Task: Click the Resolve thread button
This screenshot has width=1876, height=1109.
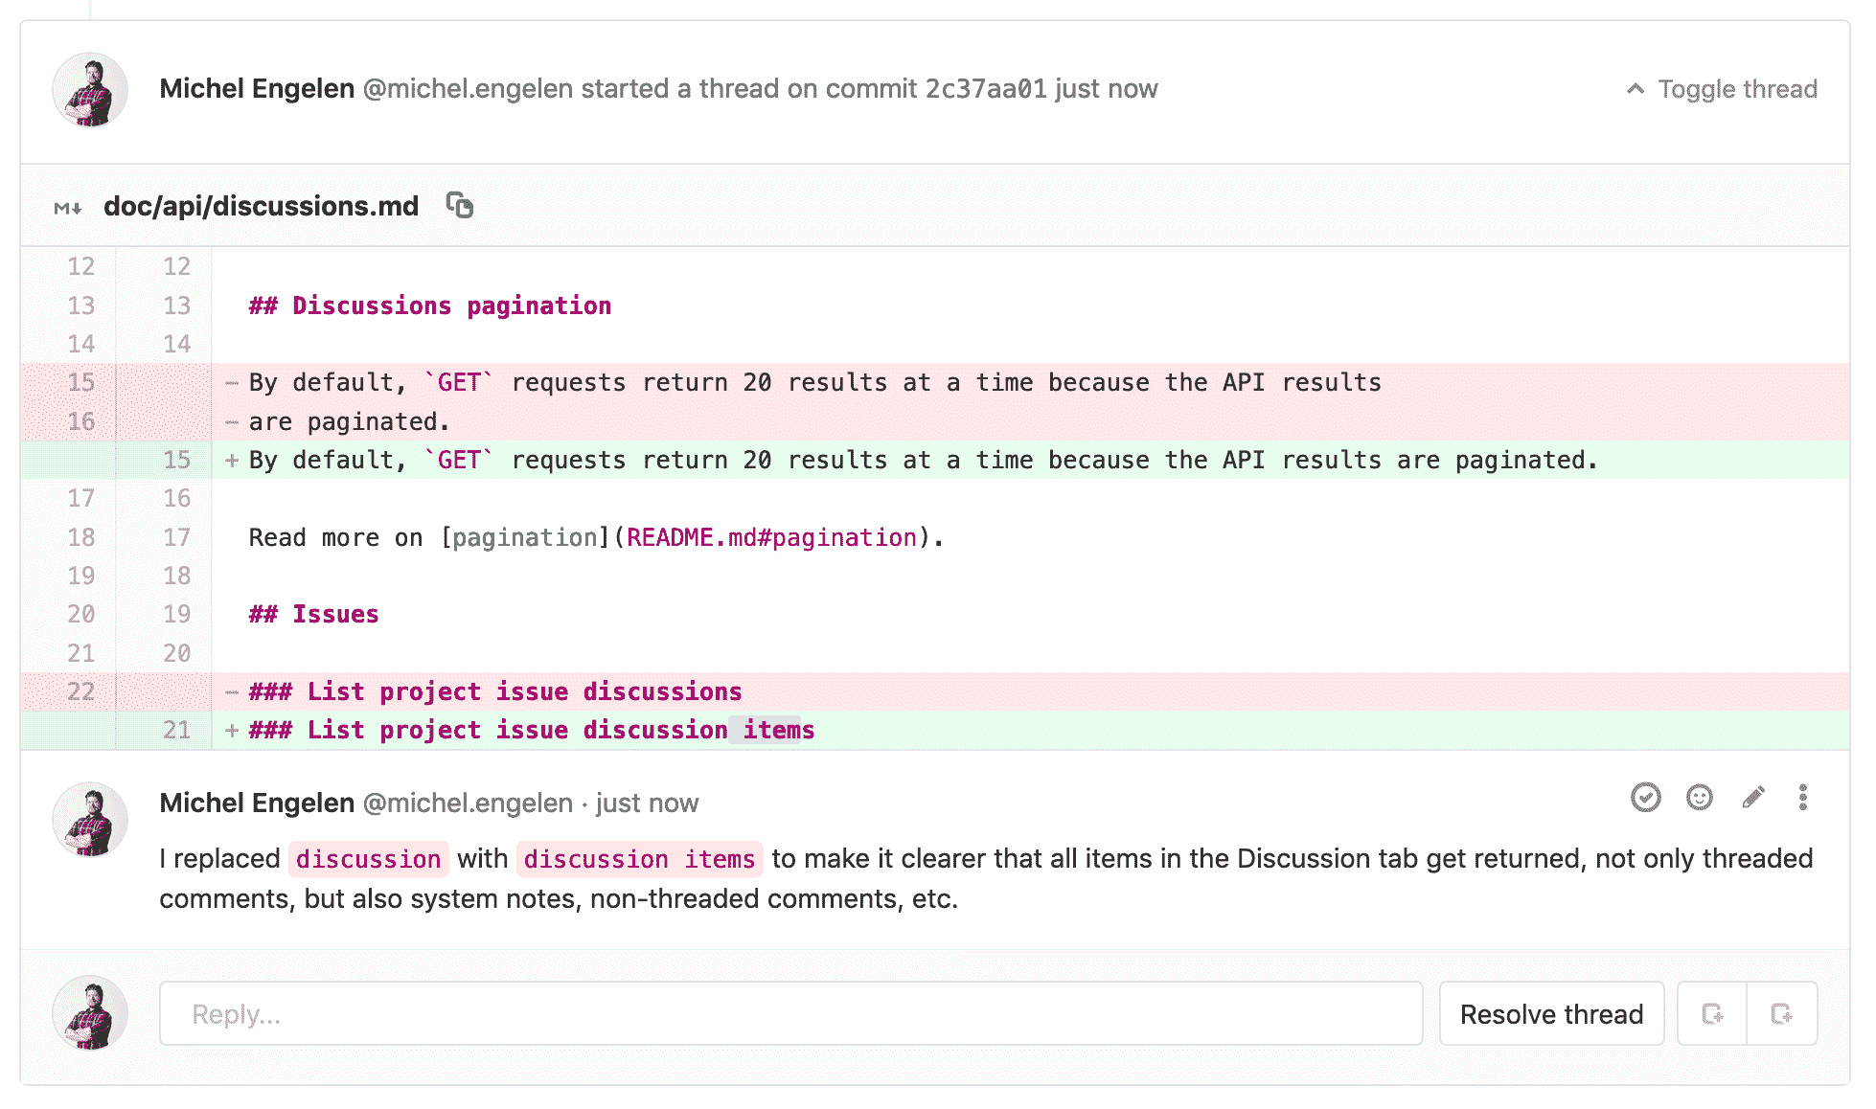Action: pyautogui.click(x=1550, y=1013)
